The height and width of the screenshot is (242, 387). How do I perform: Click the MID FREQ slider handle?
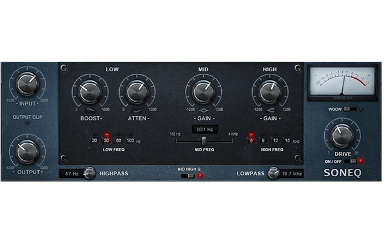[x=204, y=141]
